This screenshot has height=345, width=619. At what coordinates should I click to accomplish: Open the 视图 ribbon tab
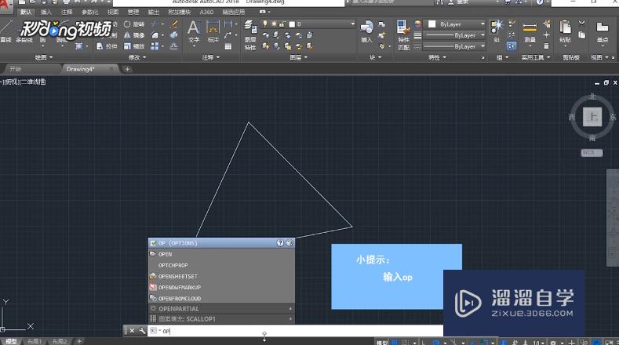113,13
